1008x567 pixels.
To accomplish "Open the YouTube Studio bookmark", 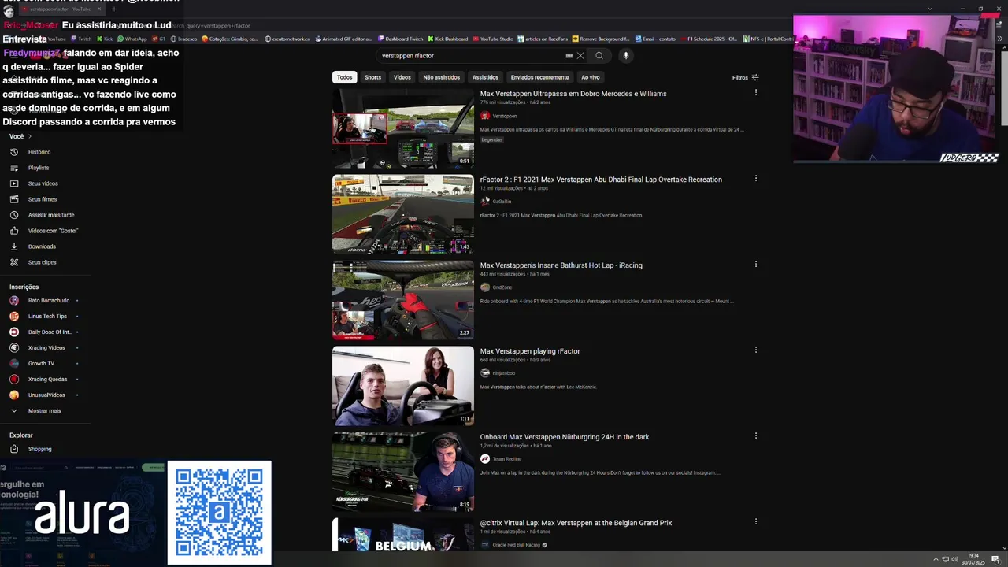I will click(x=493, y=39).
